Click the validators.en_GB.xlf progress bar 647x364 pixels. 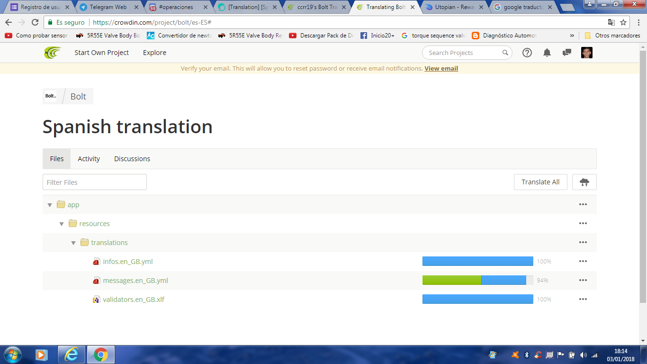477,299
